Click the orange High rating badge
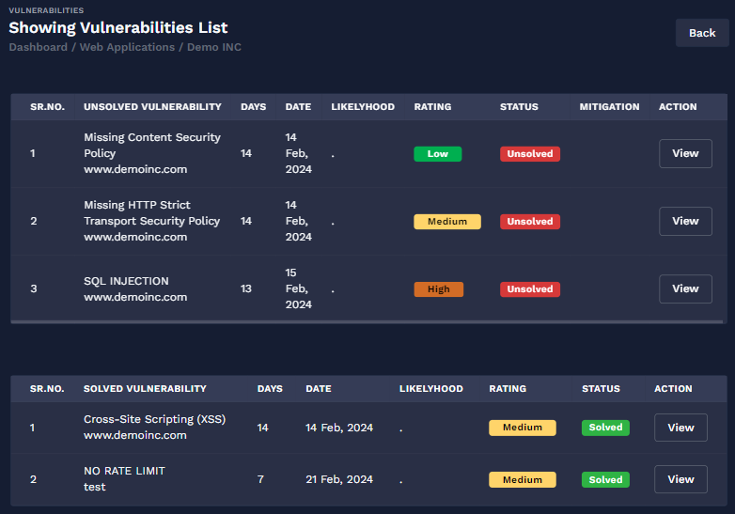The image size is (735, 514). tap(438, 289)
